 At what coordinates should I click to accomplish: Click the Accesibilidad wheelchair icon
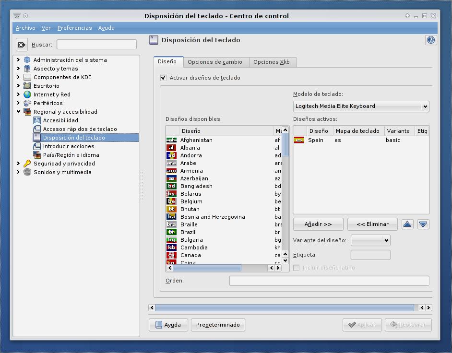(x=37, y=120)
